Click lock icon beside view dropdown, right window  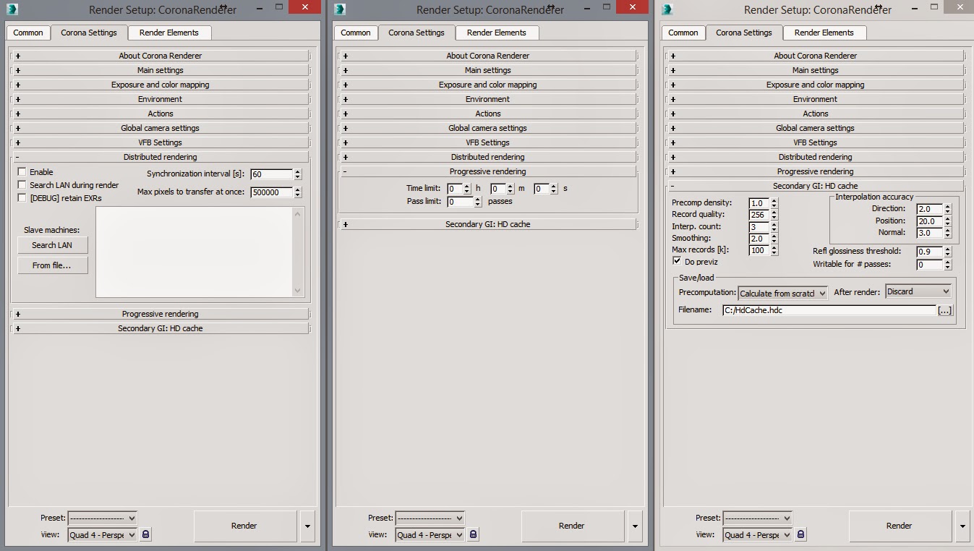(x=800, y=534)
